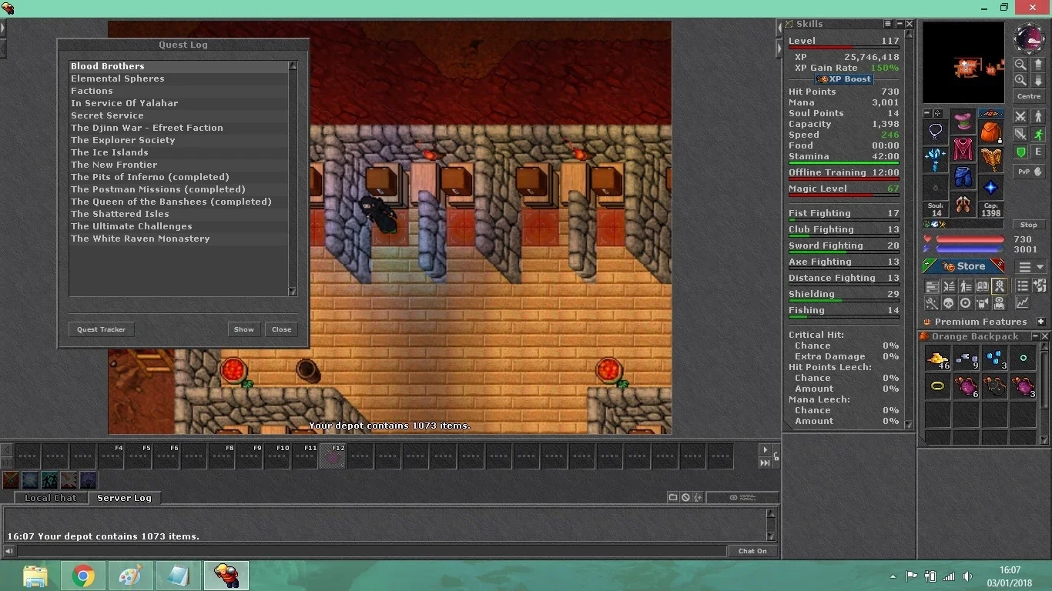Click the Quest Tracker button
Viewport: 1052px width, 591px height.
pyautogui.click(x=101, y=329)
